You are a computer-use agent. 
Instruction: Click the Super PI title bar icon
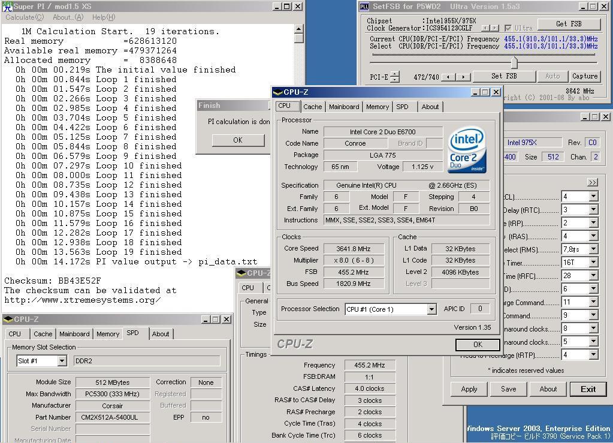click(x=7, y=6)
